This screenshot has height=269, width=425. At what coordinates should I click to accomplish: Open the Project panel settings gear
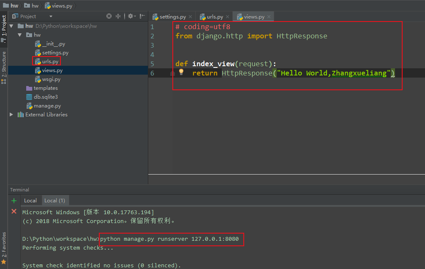pyautogui.click(x=131, y=16)
